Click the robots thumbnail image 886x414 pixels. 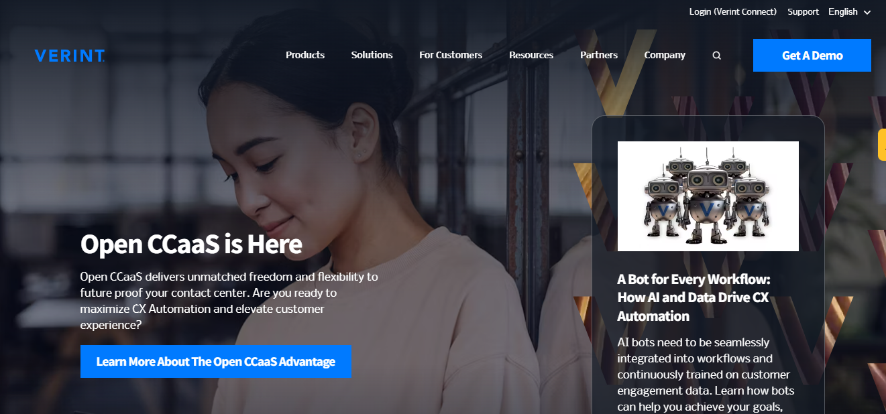(x=708, y=196)
